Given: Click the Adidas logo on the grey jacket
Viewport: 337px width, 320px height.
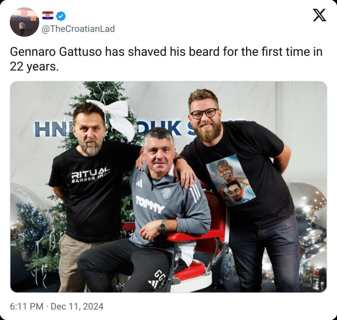Looking at the screenshot, I should click(139, 183).
